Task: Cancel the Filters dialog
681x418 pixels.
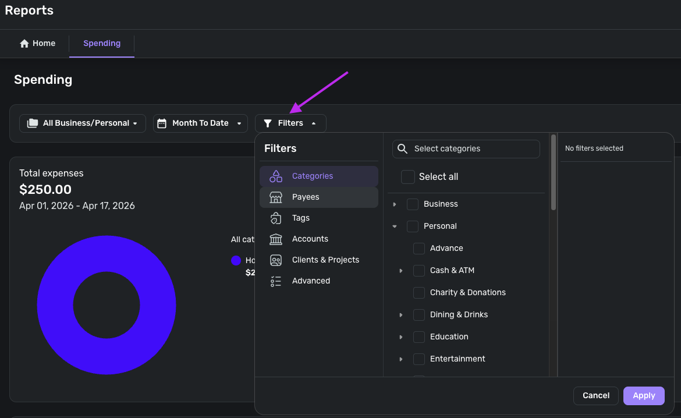Action: click(x=596, y=396)
